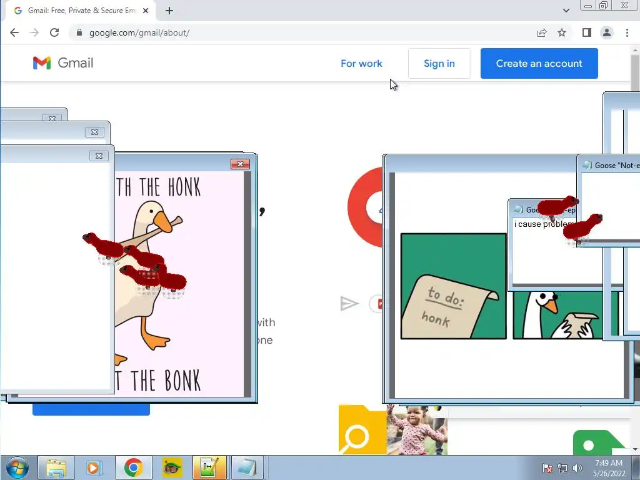The width and height of the screenshot is (640, 480).
Task: Open the Chrome profile avatar
Action: coord(606,32)
